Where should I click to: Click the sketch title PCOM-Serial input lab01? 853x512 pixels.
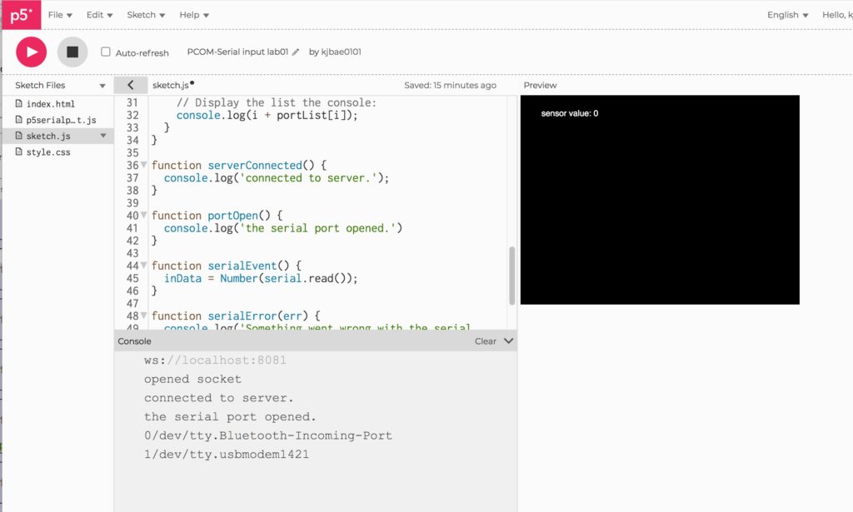click(237, 52)
